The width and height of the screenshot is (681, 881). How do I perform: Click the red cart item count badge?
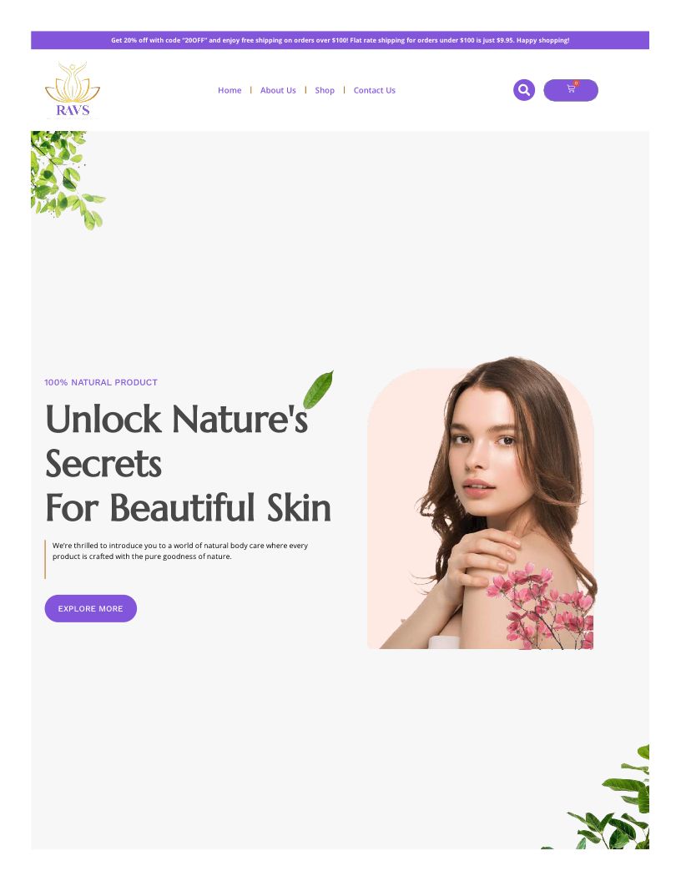tap(576, 83)
